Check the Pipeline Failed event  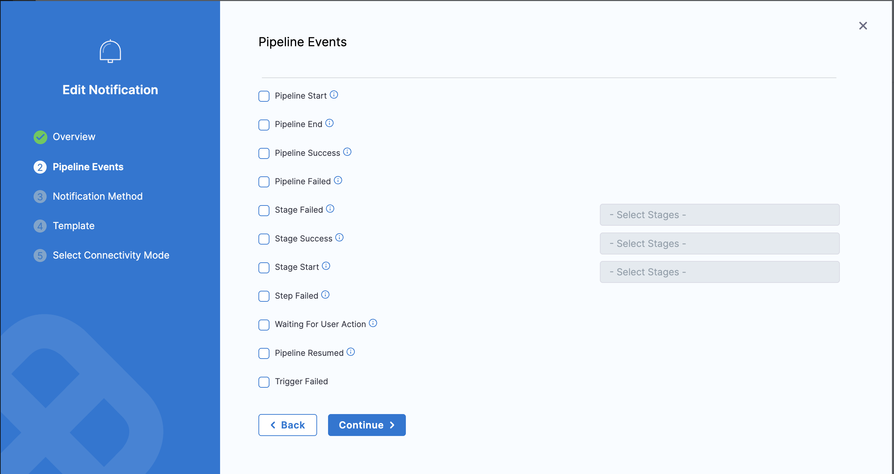click(264, 182)
